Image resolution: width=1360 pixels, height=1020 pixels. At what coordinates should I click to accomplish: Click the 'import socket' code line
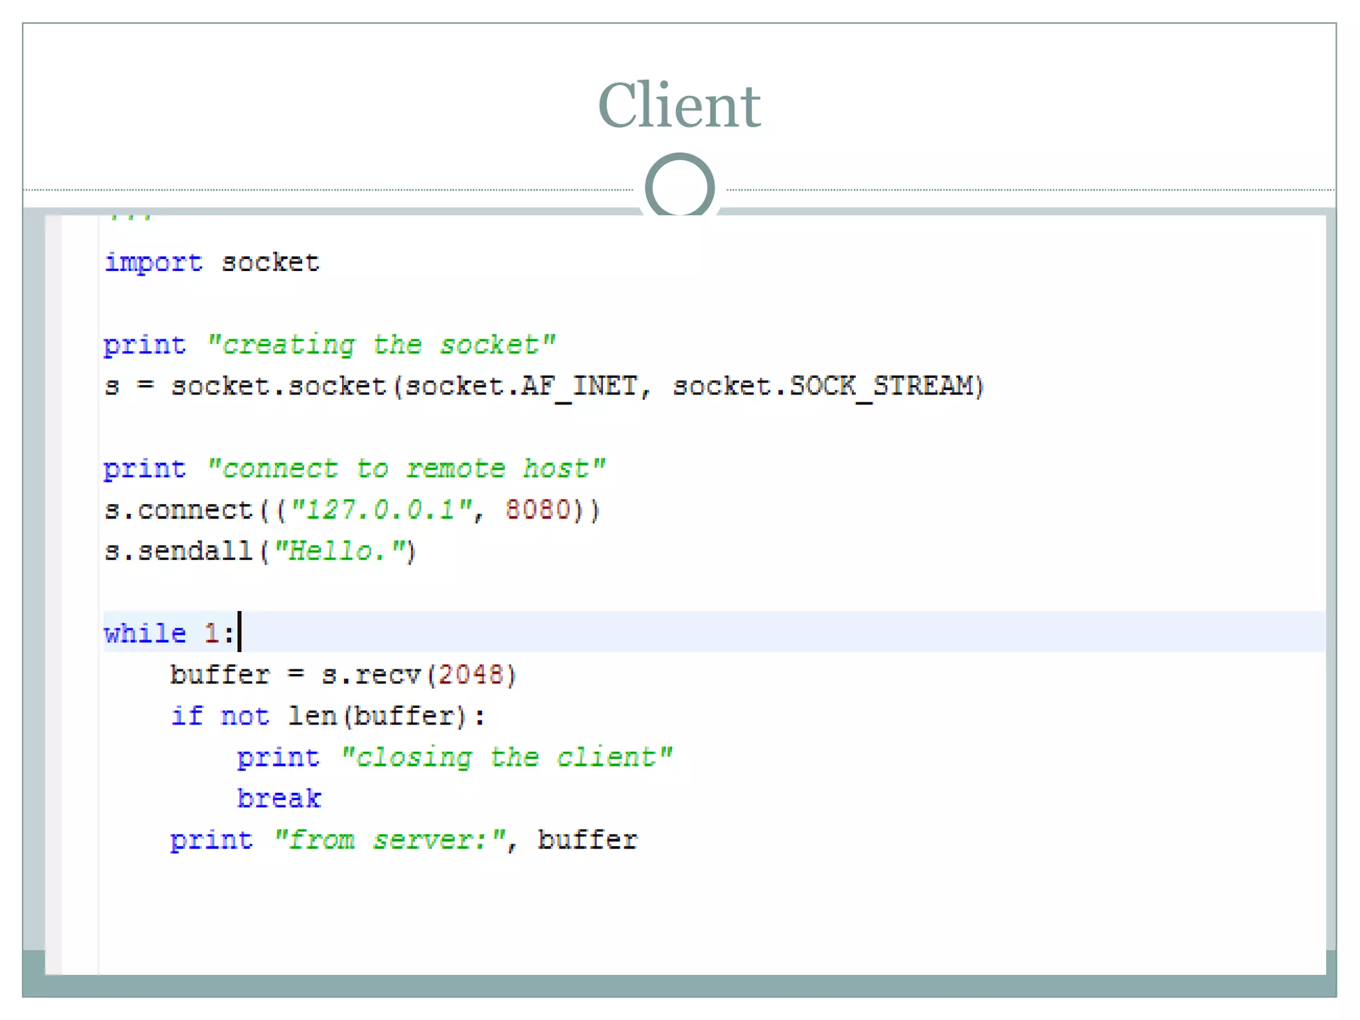tap(212, 263)
